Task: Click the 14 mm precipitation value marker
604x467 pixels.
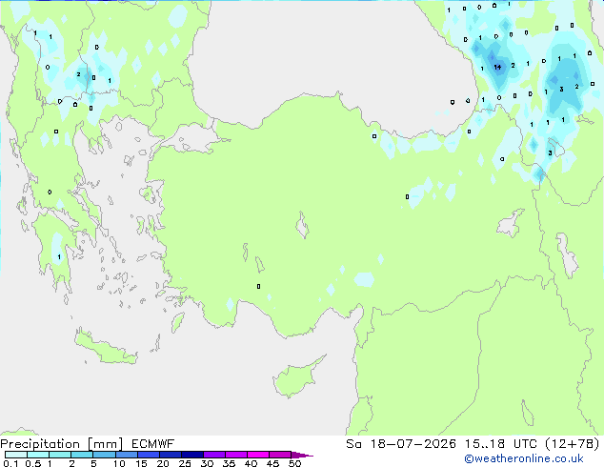Action: 497,67
